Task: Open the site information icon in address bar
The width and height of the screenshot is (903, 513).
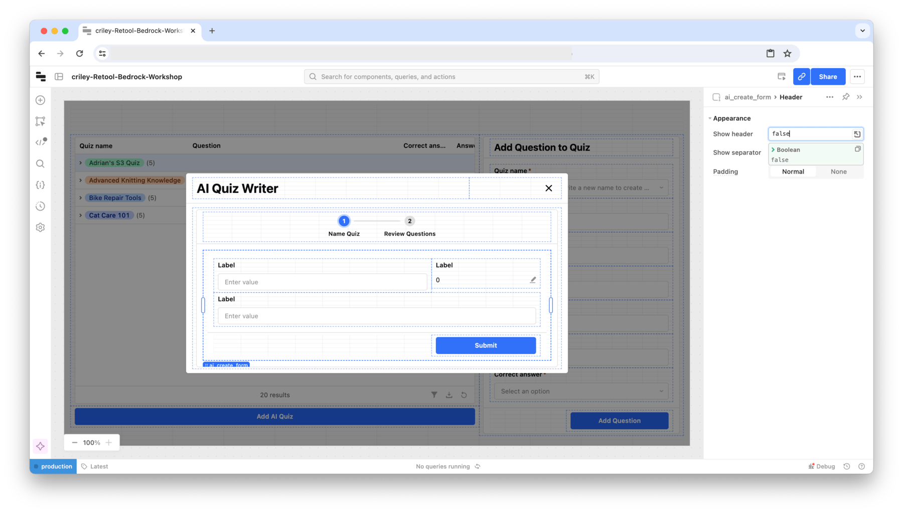Action: point(102,54)
